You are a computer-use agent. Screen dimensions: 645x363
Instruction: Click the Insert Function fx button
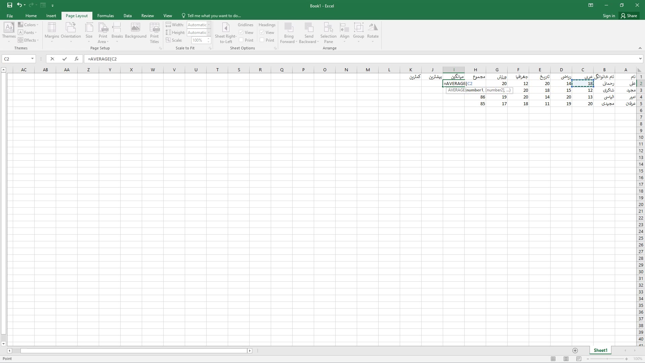pos(77,59)
